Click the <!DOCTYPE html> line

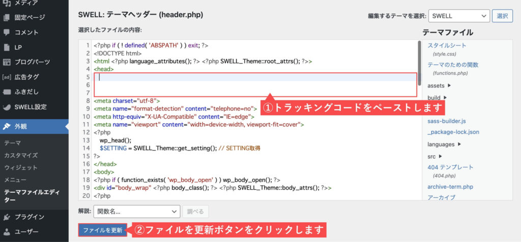(x=118, y=53)
